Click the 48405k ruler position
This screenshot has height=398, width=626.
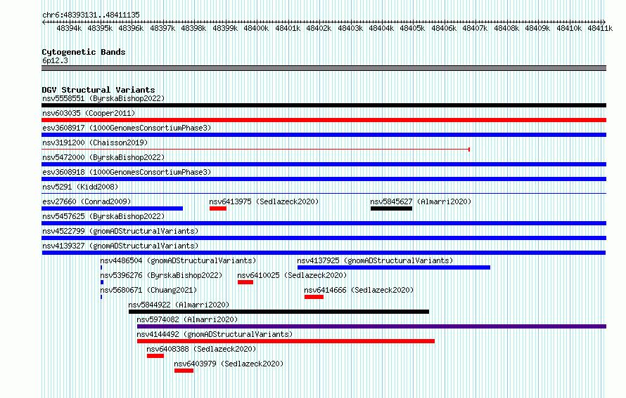point(412,28)
